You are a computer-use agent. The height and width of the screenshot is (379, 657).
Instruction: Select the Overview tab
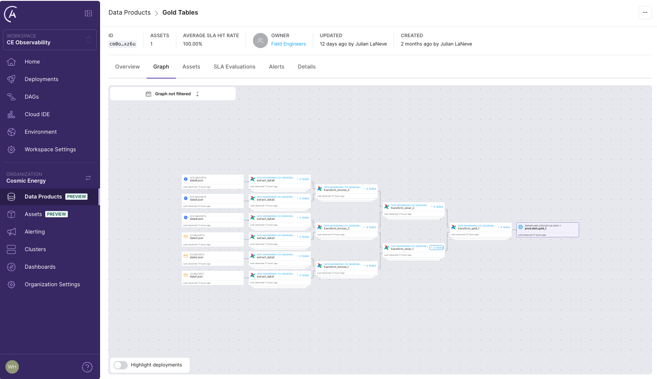click(127, 67)
